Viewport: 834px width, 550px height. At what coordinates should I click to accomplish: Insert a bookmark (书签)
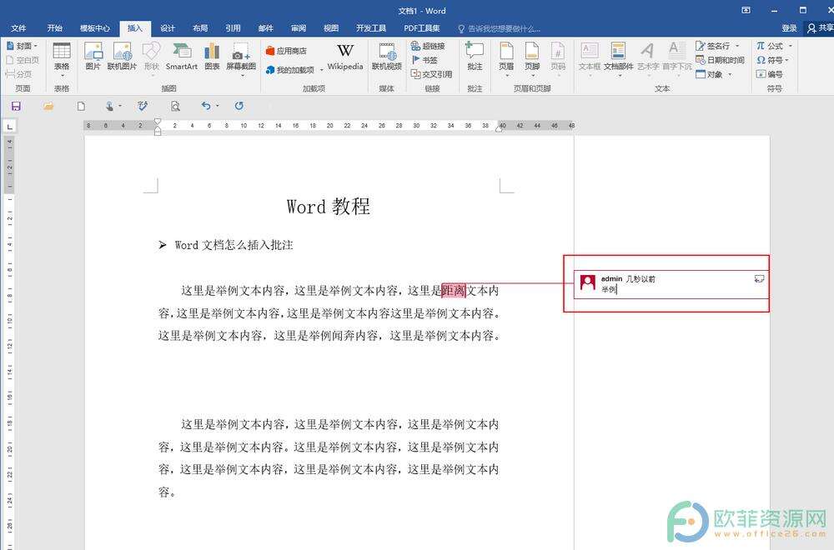tap(425, 60)
